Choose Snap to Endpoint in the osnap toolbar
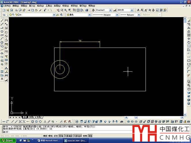Image resolution: width=191 pixels, height=143 pixels. 13,122
